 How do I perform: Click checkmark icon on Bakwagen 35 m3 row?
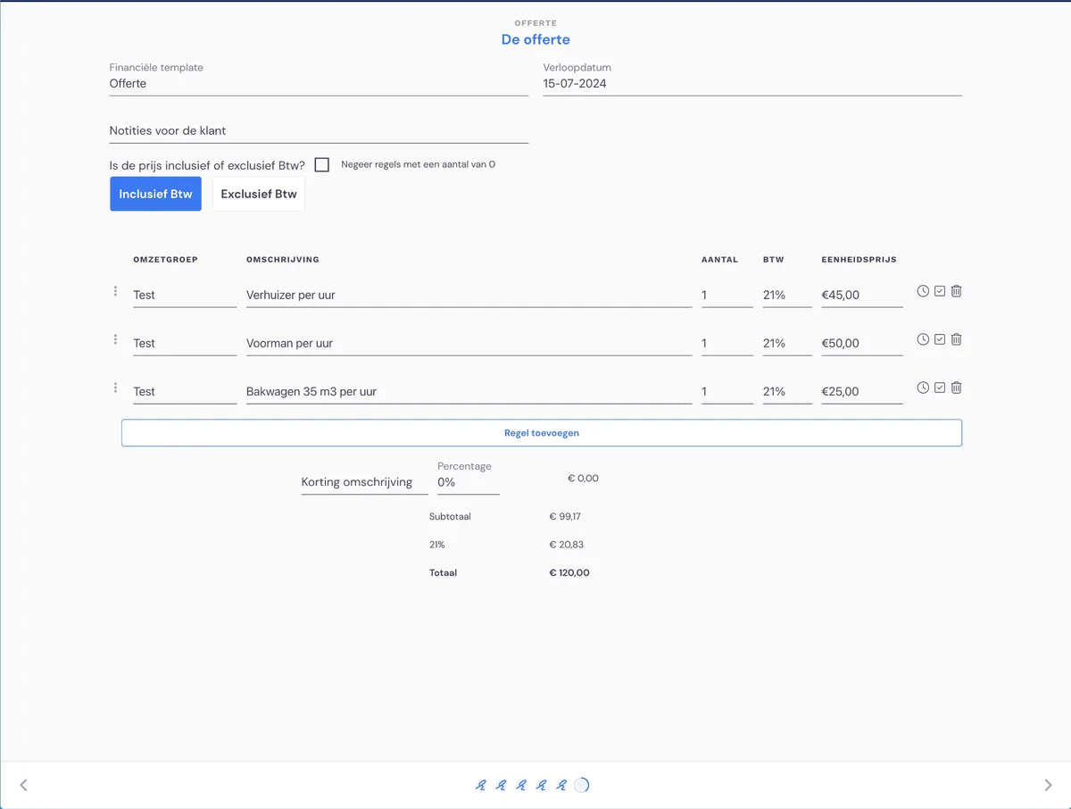(940, 388)
